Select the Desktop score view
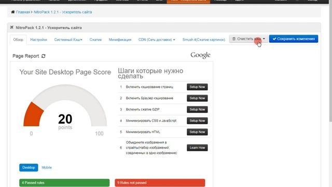Image resolution: width=332 pixels, height=187 pixels. click(29, 167)
